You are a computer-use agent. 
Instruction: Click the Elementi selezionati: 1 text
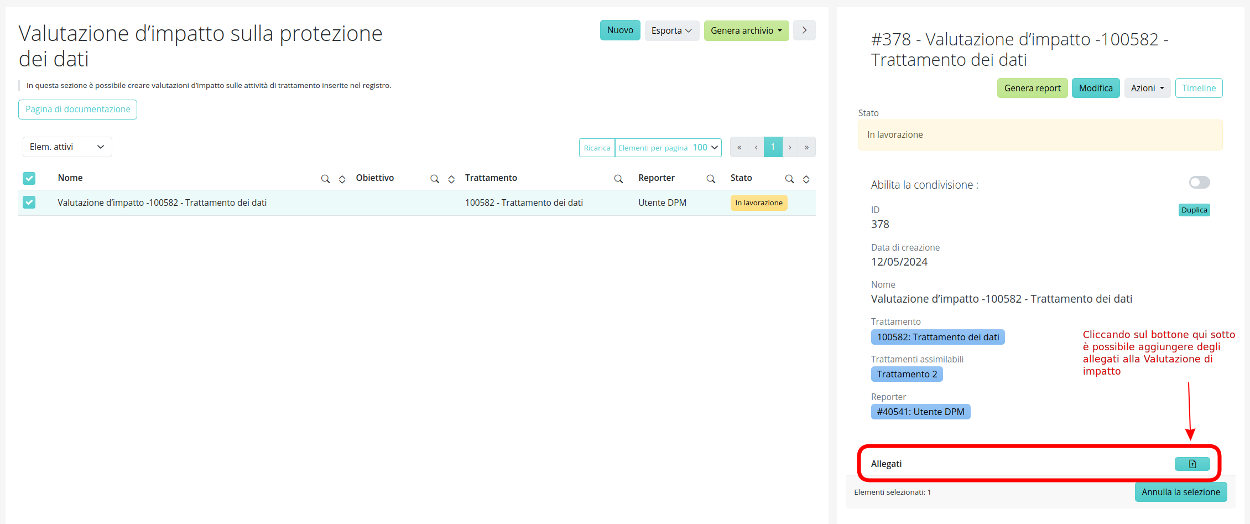click(x=892, y=492)
